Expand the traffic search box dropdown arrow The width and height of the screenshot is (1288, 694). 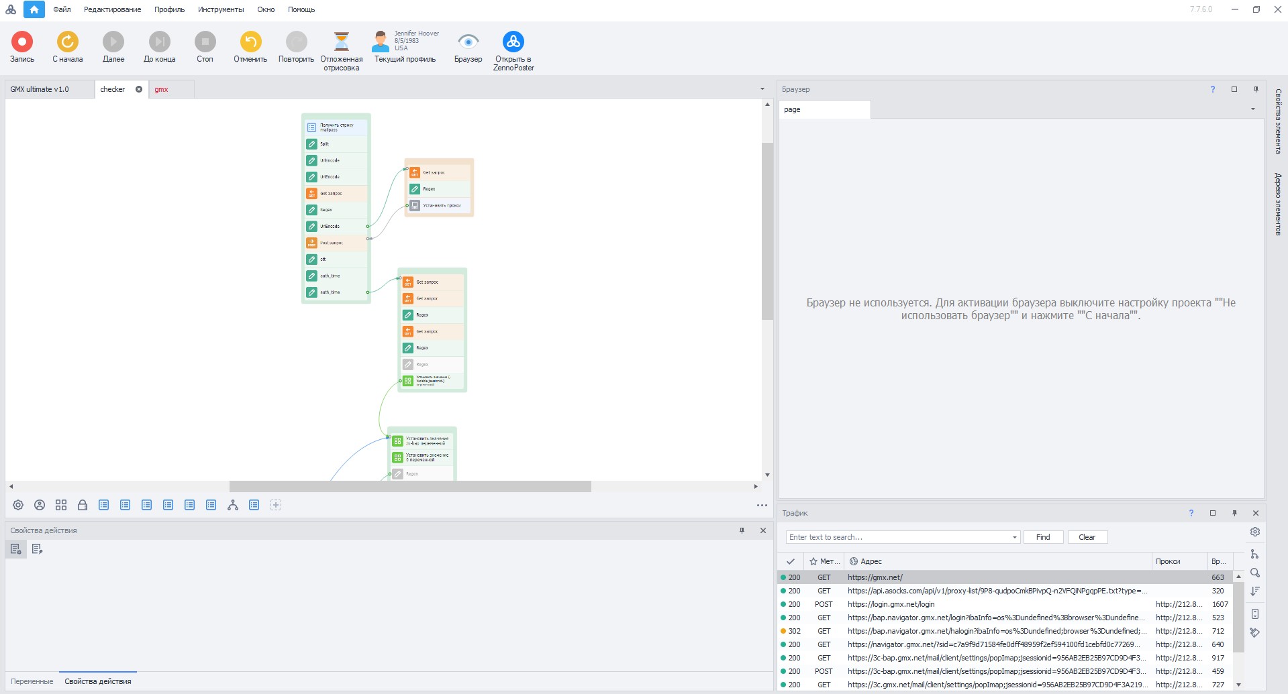point(1014,537)
